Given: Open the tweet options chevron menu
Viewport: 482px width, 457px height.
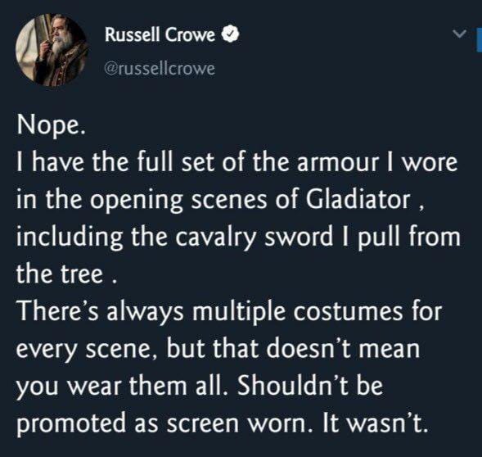Looking at the screenshot, I should point(460,34).
